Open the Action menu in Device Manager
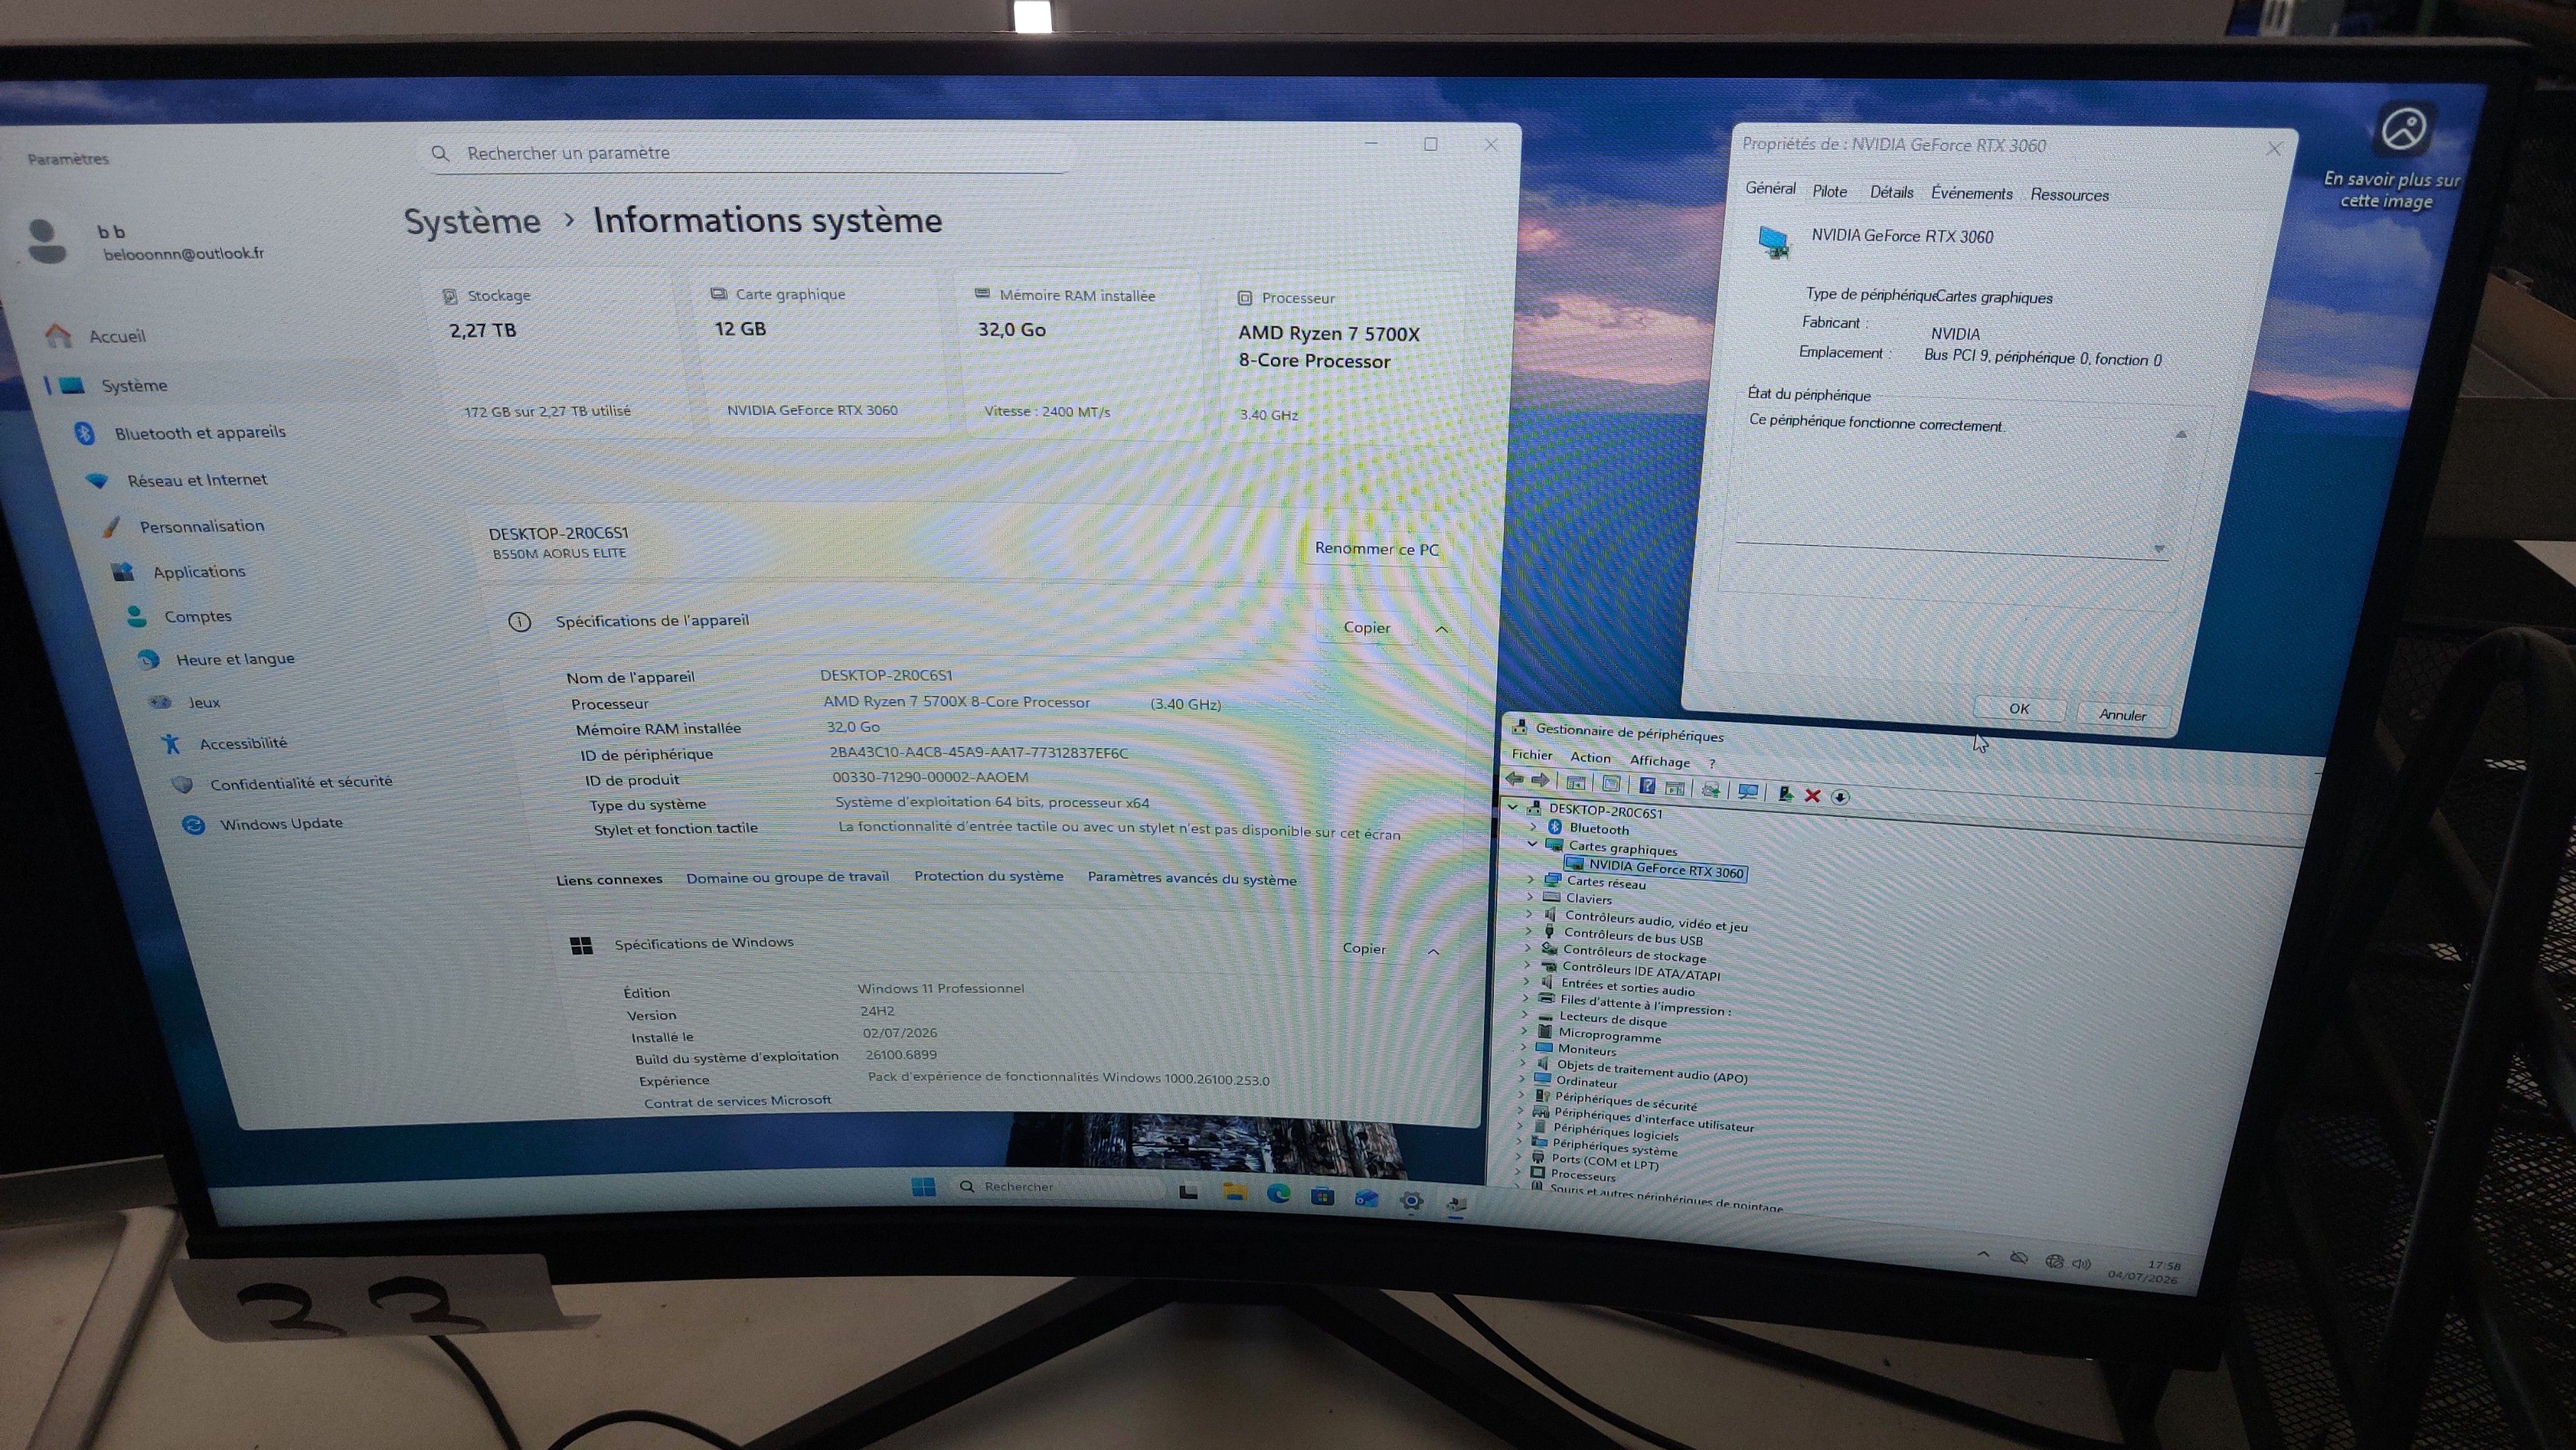2576x1450 pixels. tap(1590, 757)
